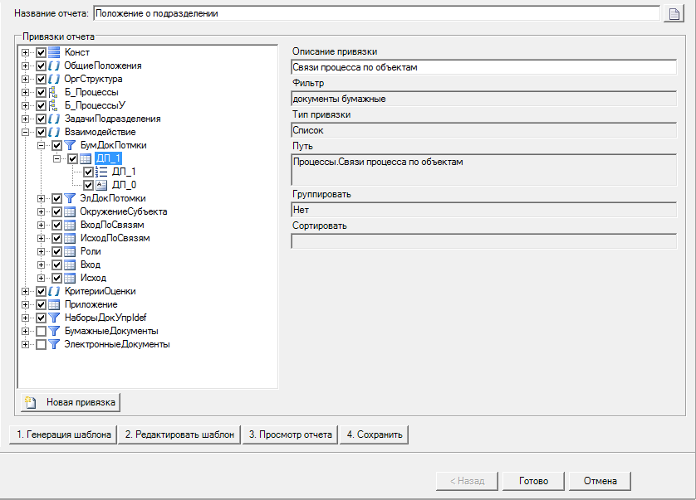Viewport: 696px width, 500px height.
Task: Click the hierarchy icon beside Б_Процессы
Action: tap(54, 92)
